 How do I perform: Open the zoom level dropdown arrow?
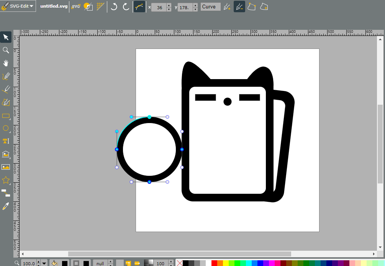point(44,263)
